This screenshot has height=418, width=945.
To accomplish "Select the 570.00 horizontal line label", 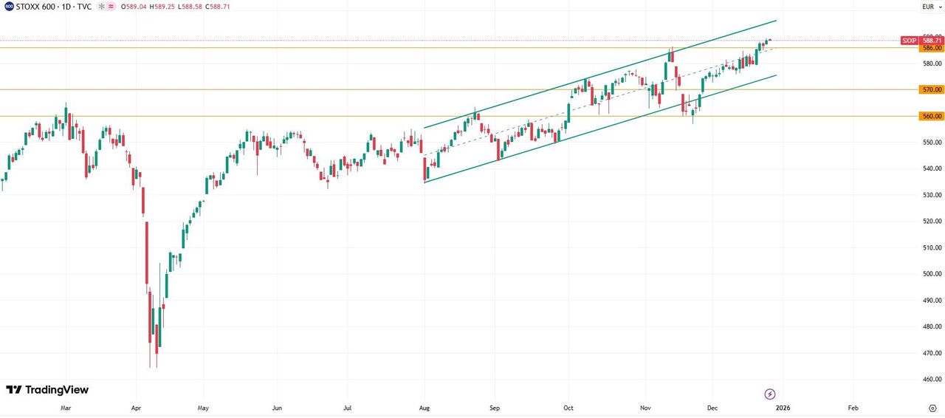I will tap(931, 89).
